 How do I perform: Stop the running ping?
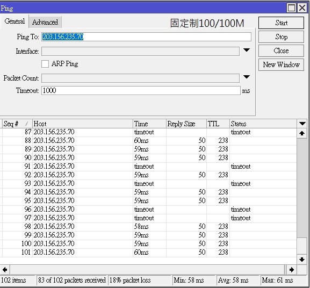click(281, 37)
